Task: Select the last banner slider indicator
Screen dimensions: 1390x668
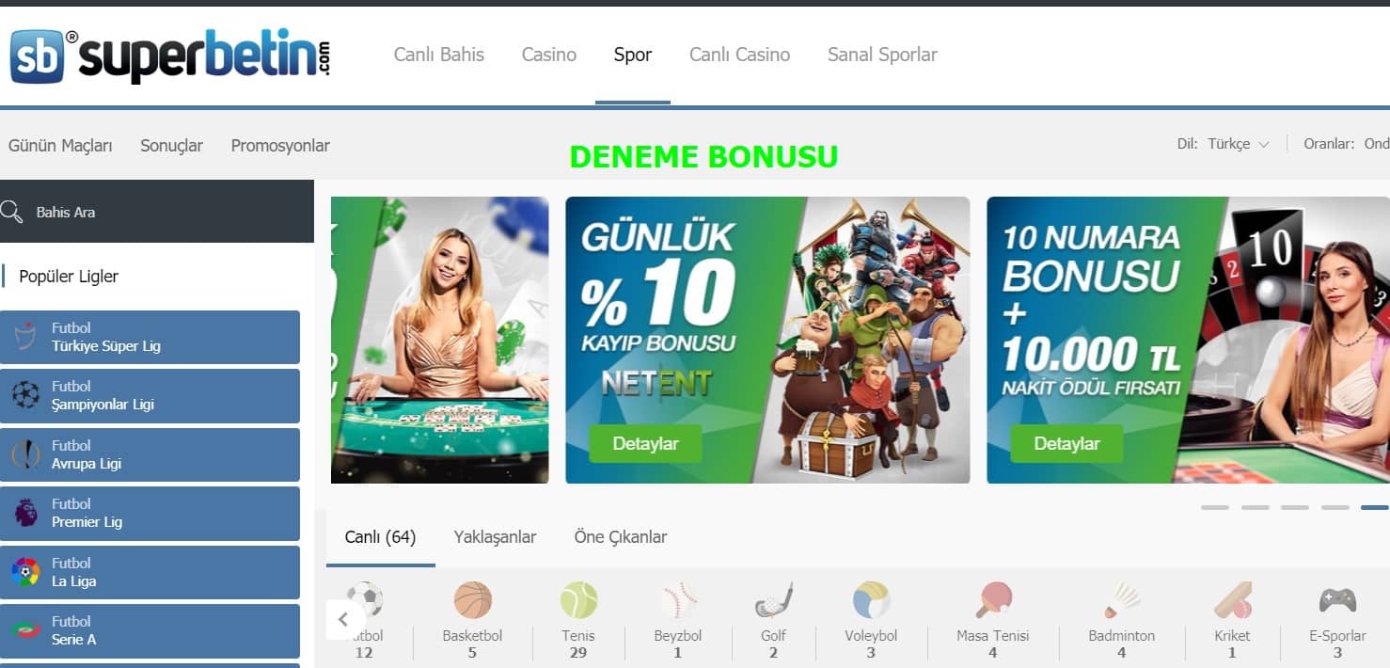Action: pos(1375,507)
